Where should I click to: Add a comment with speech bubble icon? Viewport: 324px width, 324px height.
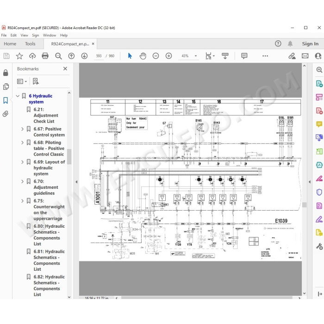244,56
